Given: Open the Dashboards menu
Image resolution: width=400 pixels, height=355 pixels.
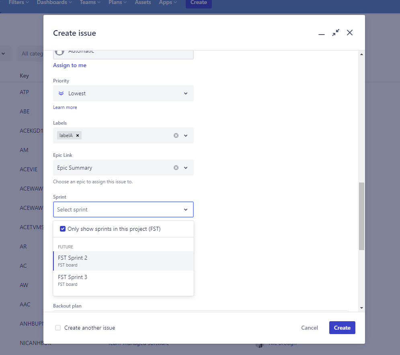Looking at the screenshot, I should pos(54,2).
